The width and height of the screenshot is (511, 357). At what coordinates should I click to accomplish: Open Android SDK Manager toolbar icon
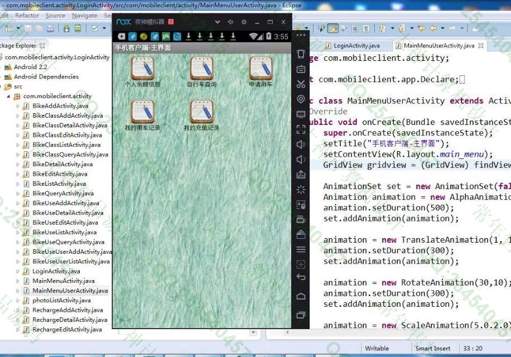(66, 28)
